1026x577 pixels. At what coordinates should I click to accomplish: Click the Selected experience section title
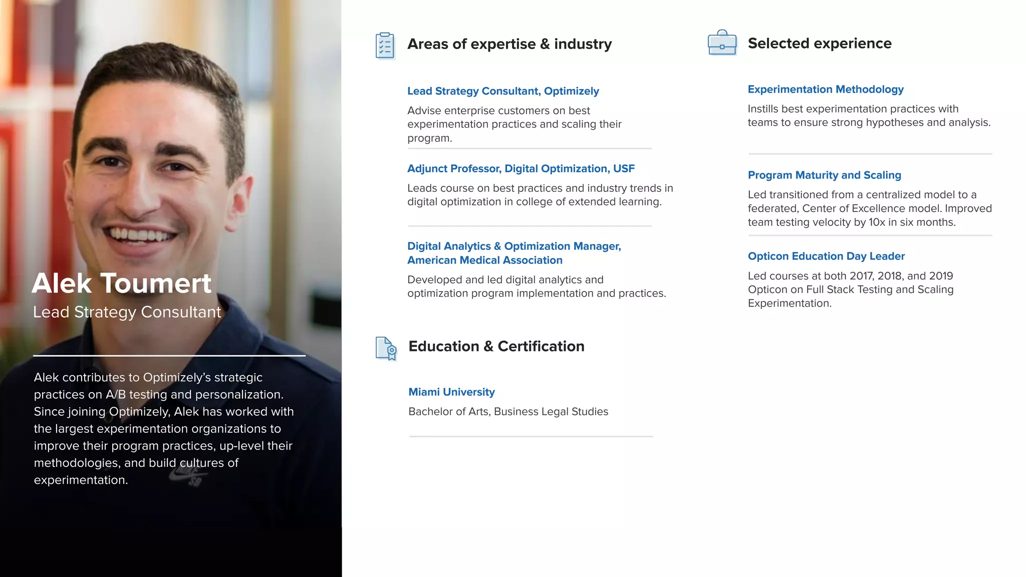click(819, 44)
